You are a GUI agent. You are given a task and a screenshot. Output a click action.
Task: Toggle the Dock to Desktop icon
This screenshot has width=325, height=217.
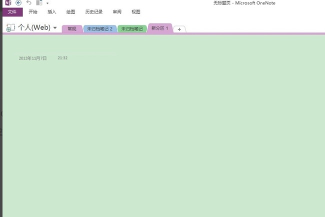click(x=39, y=2)
